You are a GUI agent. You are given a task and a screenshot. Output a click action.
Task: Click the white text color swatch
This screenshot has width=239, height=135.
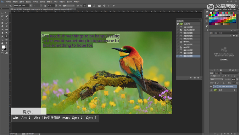coord(89,6)
